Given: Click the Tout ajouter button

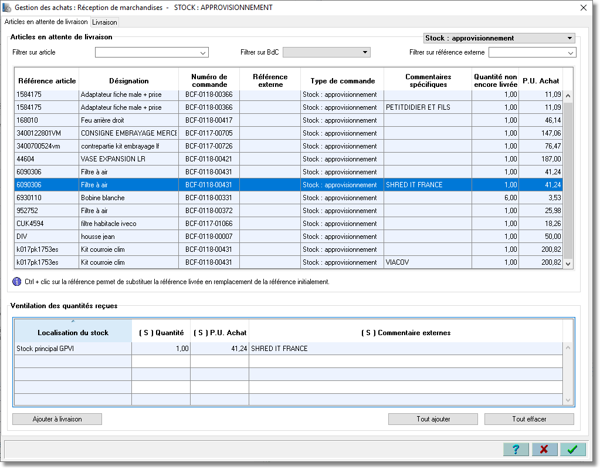Looking at the screenshot, I should [433, 419].
